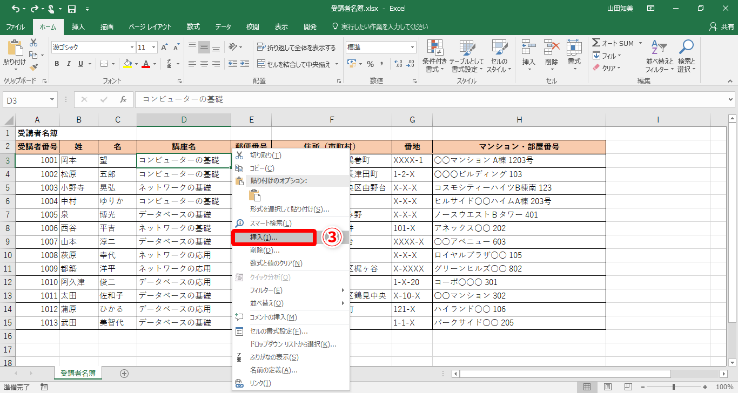The height and width of the screenshot is (393, 738).
Task: Click the accounting number format icon
Action: tap(352, 64)
